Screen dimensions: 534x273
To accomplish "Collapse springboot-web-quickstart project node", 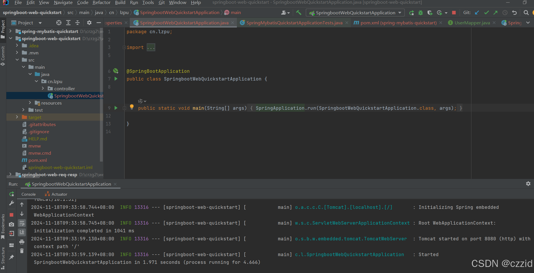I will (11, 38).
